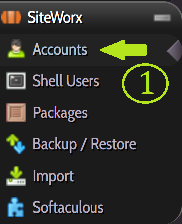Click the word Users in Shell Users
The image size is (182, 224).
[x=83, y=81]
